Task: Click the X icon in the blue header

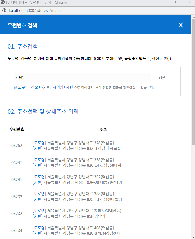Action: click(x=181, y=25)
